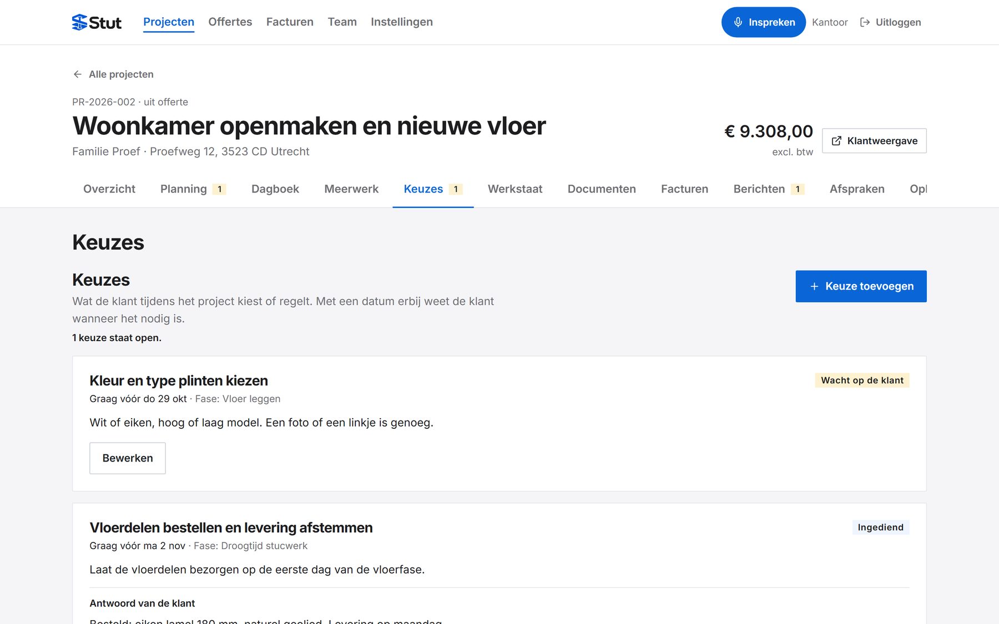
Task: Click the Kantoor link
Action: [x=830, y=22]
